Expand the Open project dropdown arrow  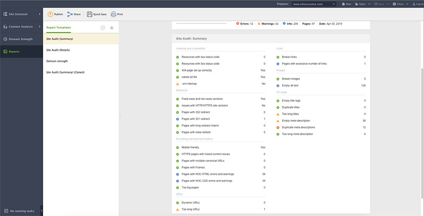369,4
